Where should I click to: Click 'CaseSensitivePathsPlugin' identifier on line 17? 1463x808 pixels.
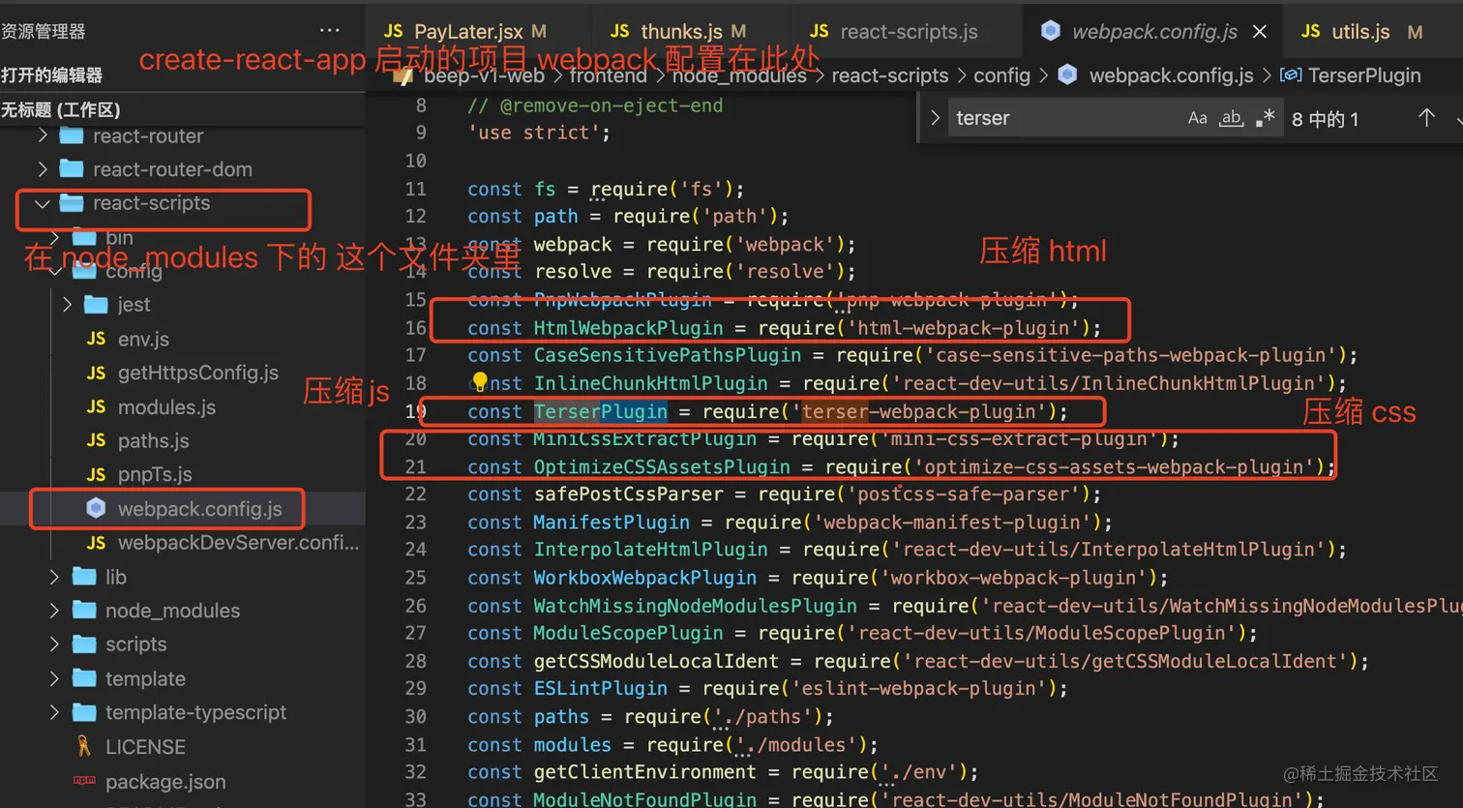(x=668, y=355)
